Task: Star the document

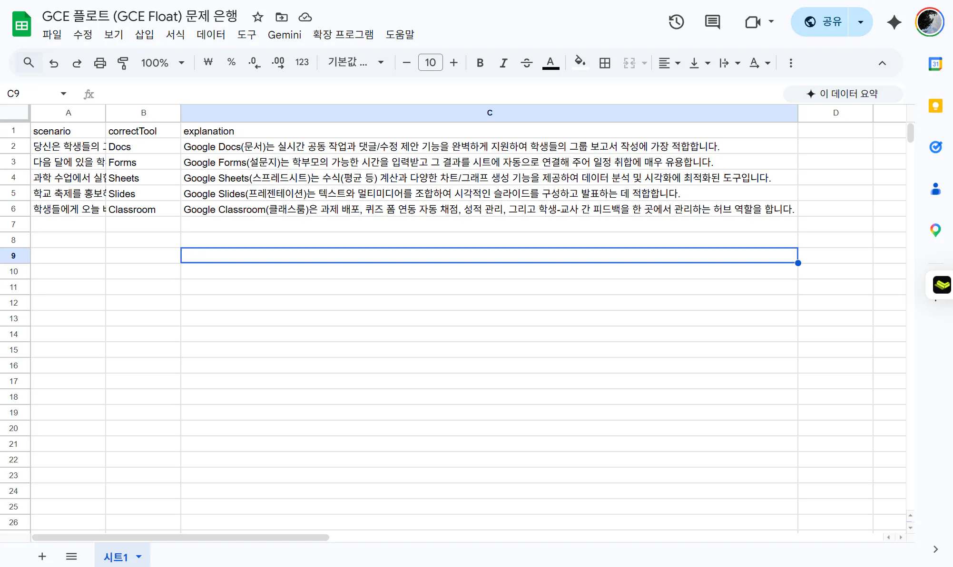Action: pyautogui.click(x=258, y=17)
